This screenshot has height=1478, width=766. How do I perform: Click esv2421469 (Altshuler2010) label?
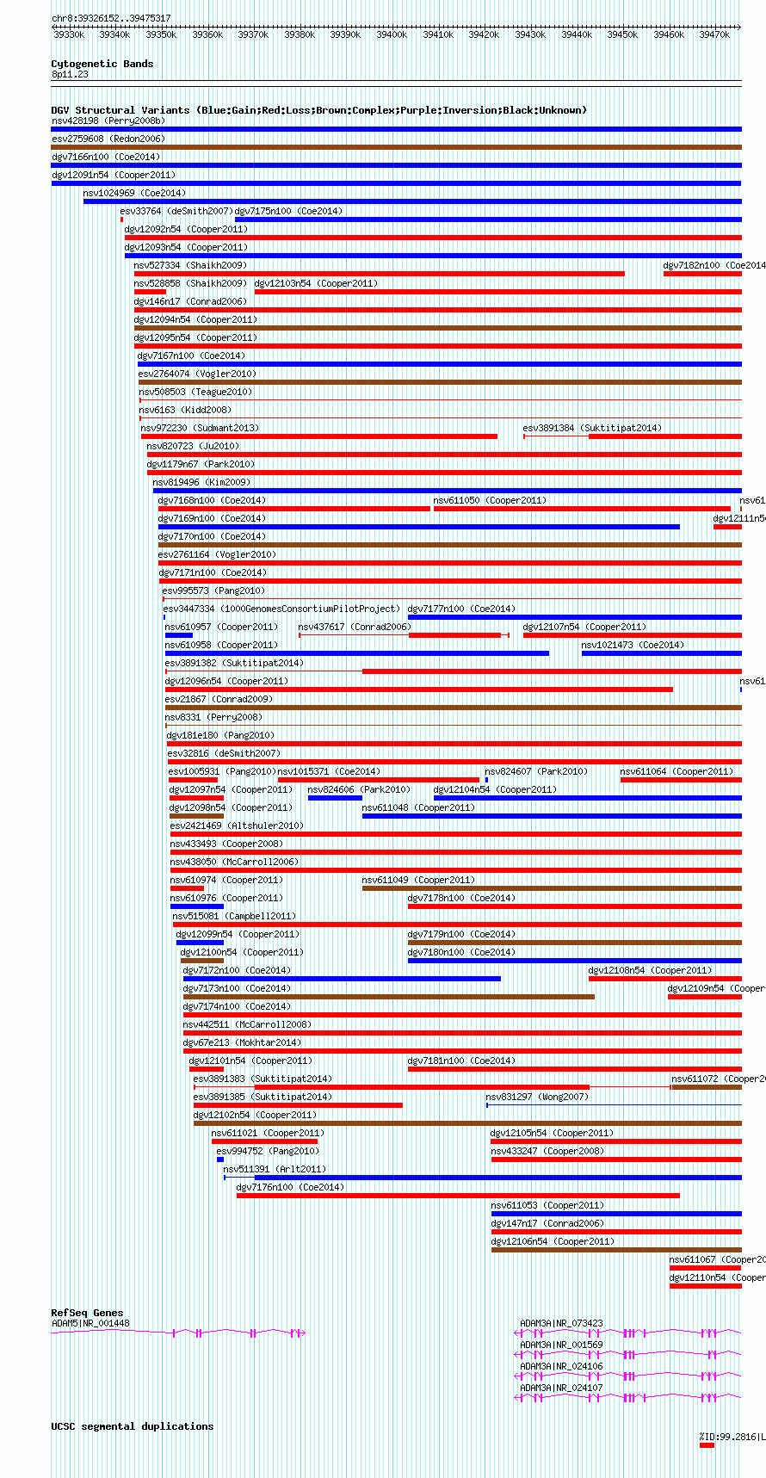tap(237, 826)
